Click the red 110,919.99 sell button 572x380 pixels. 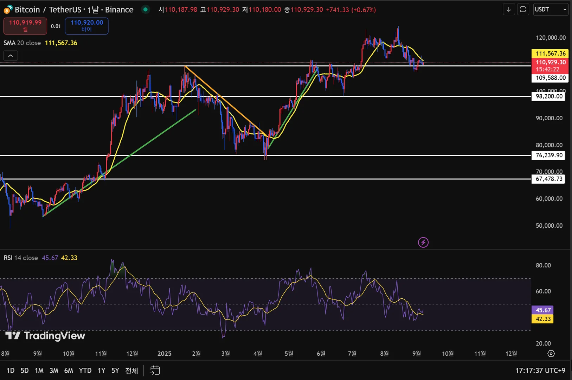click(25, 26)
